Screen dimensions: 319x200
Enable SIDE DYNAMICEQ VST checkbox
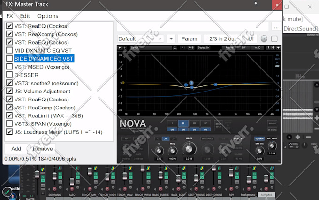click(9, 59)
